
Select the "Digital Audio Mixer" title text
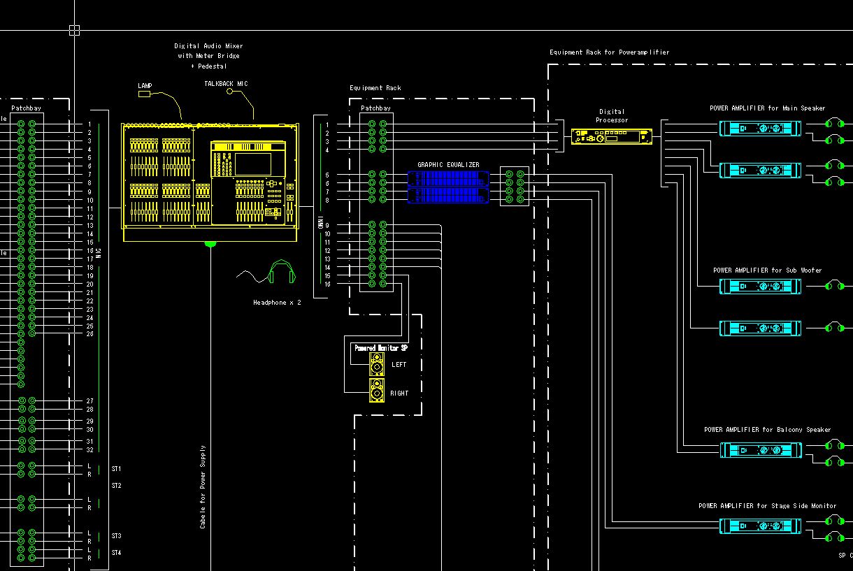click(x=208, y=46)
